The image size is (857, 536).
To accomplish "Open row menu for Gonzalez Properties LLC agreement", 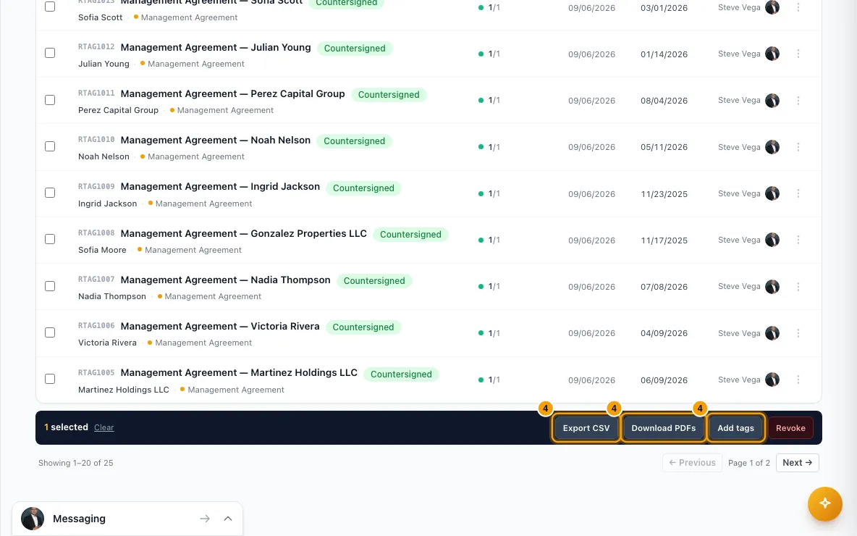I will click(798, 240).
